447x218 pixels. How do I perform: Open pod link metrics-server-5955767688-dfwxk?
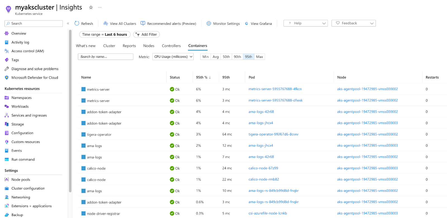click(276, 101)
